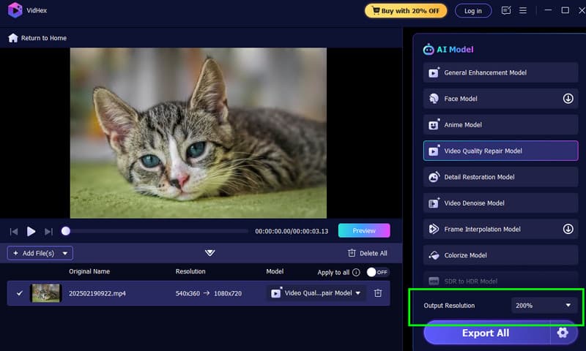The width and height of the screenshot is (586, 351).
Task: Open export settings gear
Action: 563,333
